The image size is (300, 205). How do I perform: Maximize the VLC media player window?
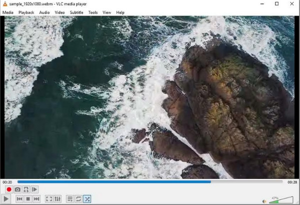pyautogui.click(x=276, y=4)
